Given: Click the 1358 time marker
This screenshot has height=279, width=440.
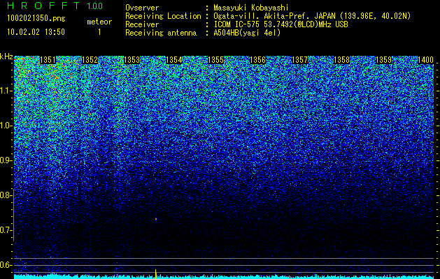Looking at the screenshot, I should pyautogui.click(x=342, y=60).
